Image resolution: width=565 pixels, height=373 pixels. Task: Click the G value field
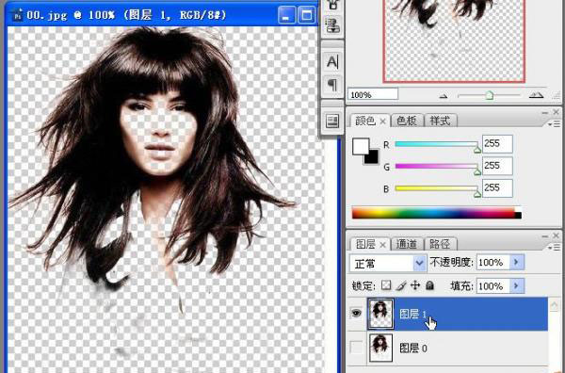[x=497, y=166]
